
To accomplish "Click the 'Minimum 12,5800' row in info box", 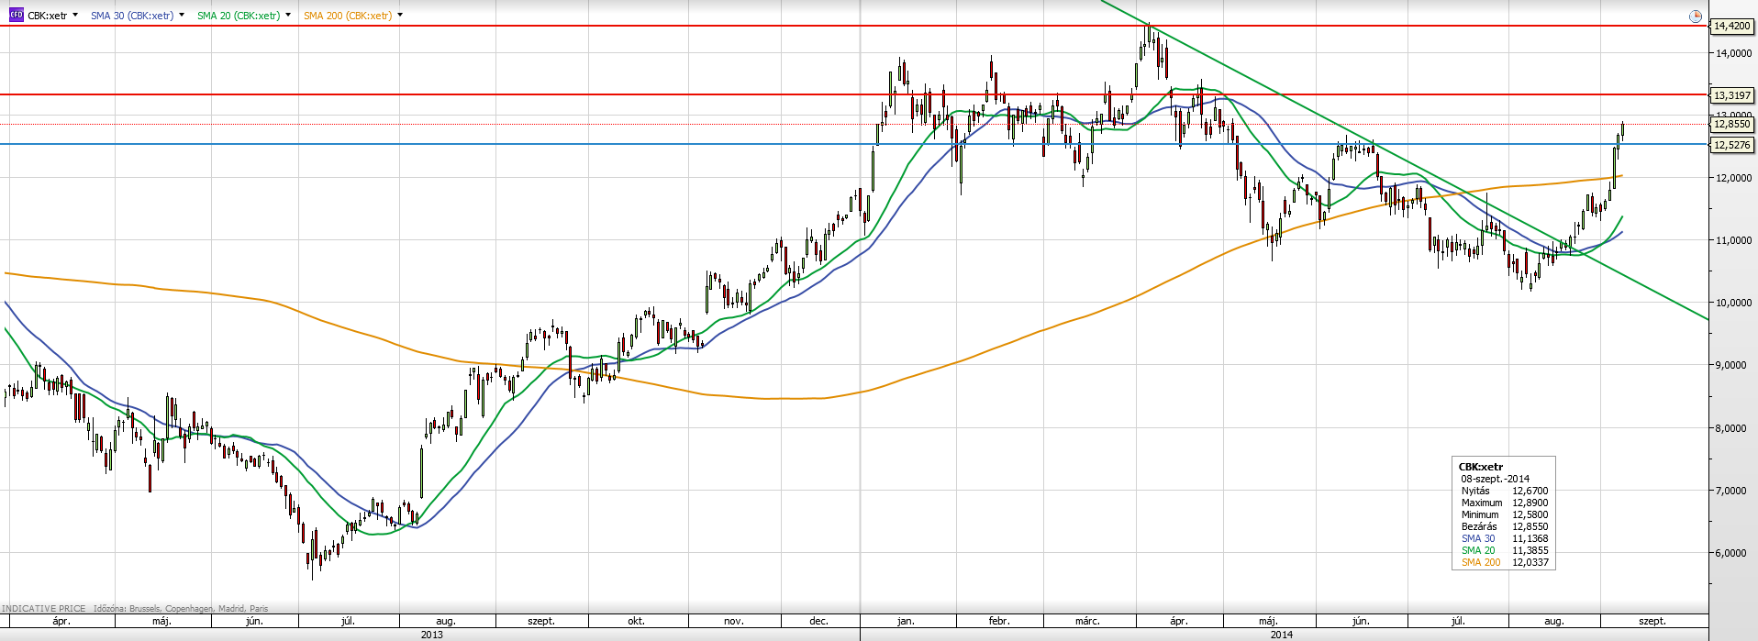I will coord(1504,514).
